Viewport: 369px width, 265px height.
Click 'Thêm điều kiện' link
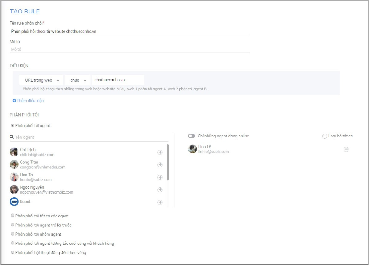point(28,101)
